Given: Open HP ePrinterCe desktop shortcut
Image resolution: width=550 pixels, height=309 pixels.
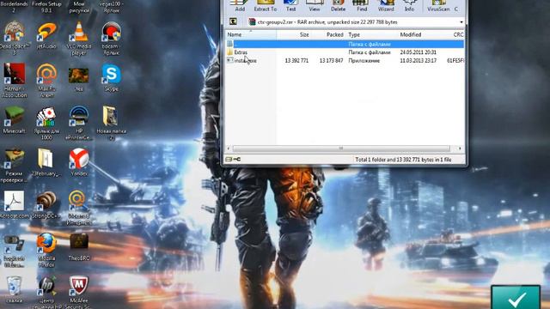Looking at the screenshot, I should [x=79, y=123].
